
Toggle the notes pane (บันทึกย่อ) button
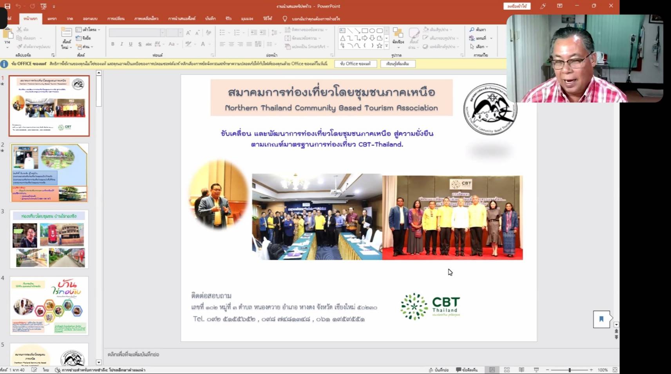(x=439, y=370)
